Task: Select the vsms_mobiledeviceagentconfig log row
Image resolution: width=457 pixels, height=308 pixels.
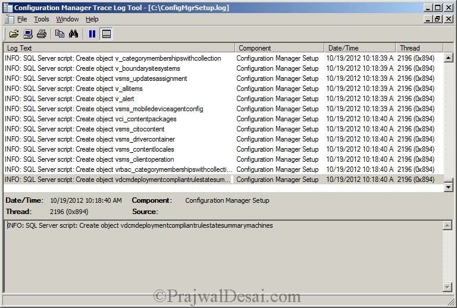Action: coord(224,109)
